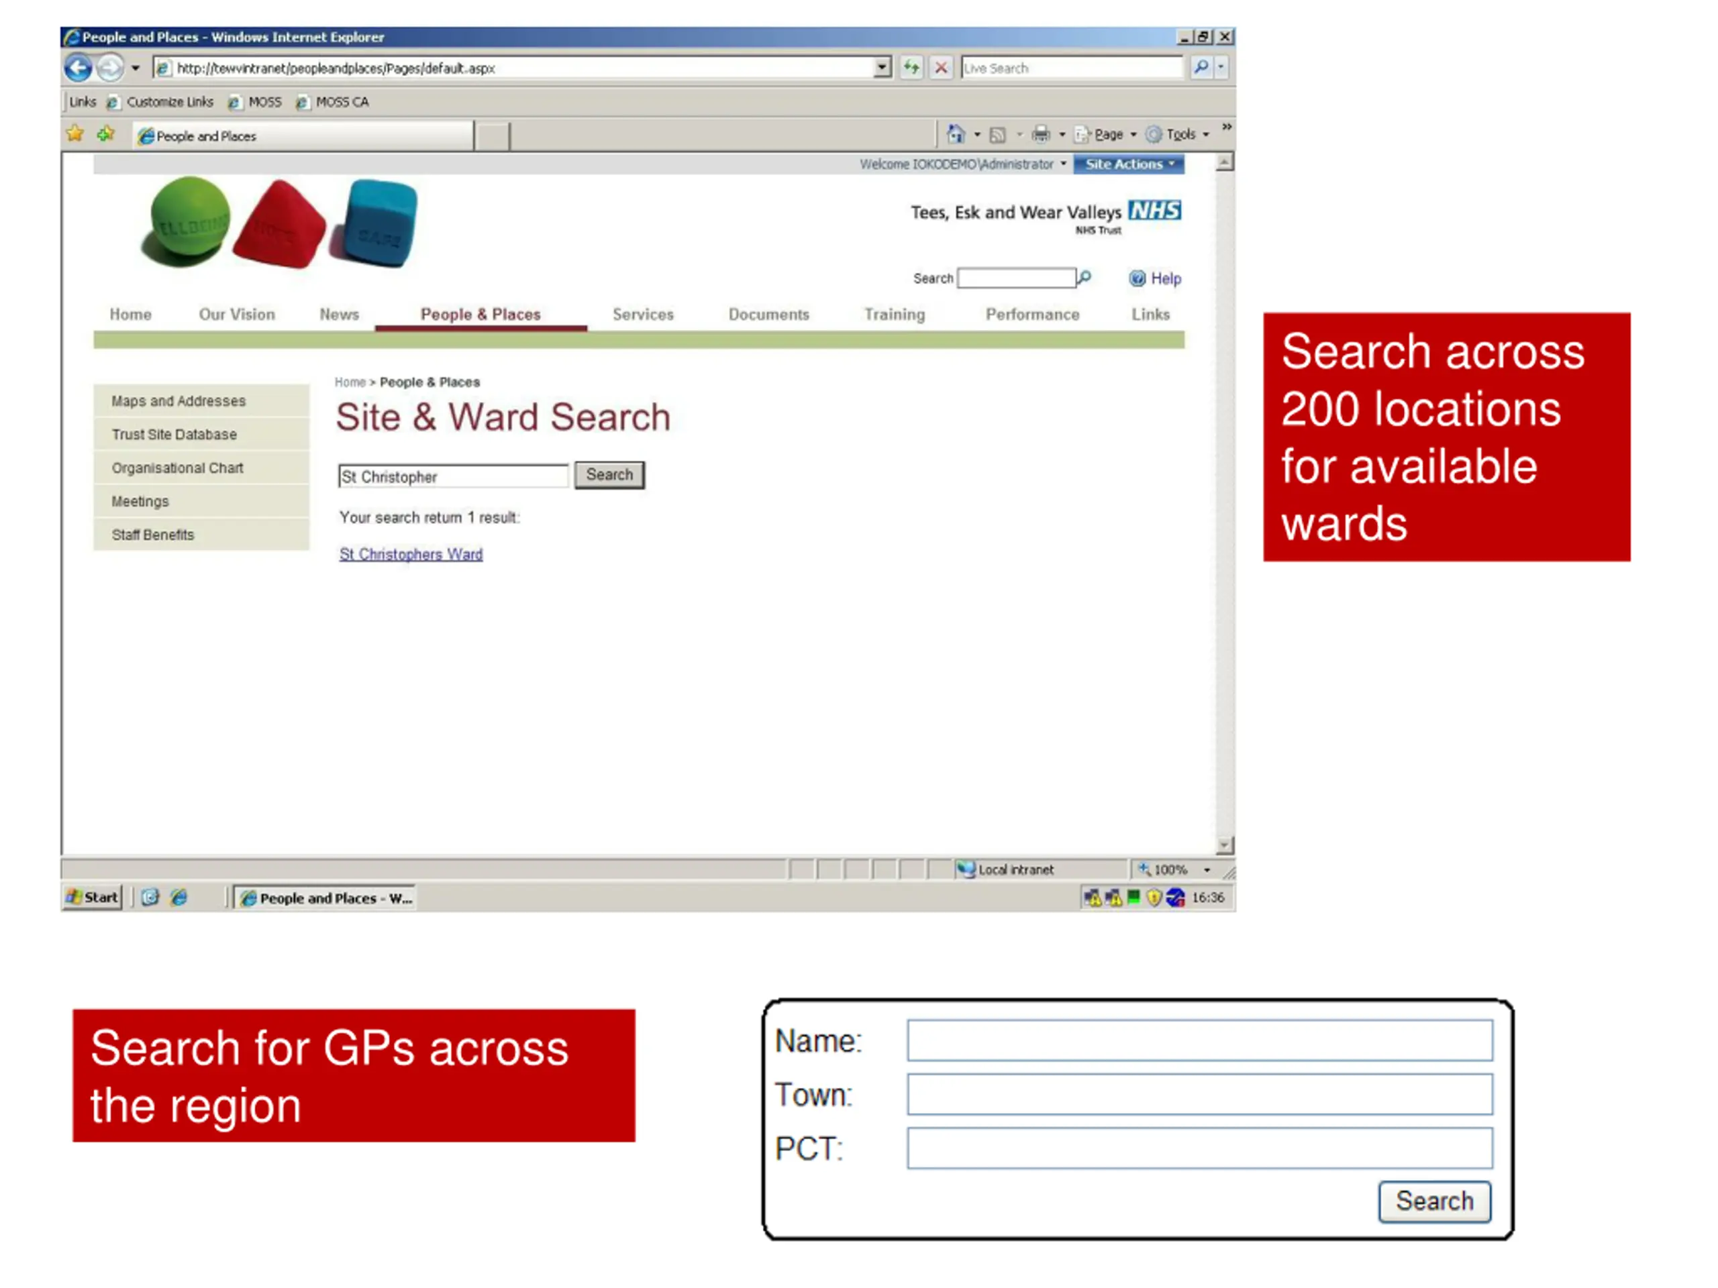Click the Refresh page icon
This screenshot has height=1288, width=1718.
click(912, 68)
